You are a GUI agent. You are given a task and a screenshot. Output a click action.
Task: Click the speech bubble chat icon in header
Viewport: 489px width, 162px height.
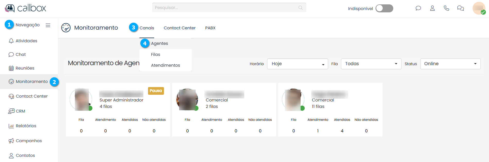coord(418,8)
